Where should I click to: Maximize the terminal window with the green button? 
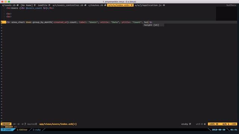pyautogui.click(x=9, y=1)
